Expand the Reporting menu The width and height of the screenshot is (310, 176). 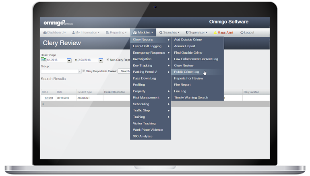tap(116, 33)
